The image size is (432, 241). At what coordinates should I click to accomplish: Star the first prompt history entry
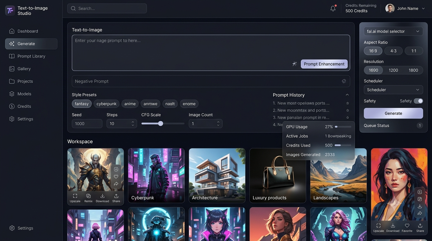[x=348, y=103]
